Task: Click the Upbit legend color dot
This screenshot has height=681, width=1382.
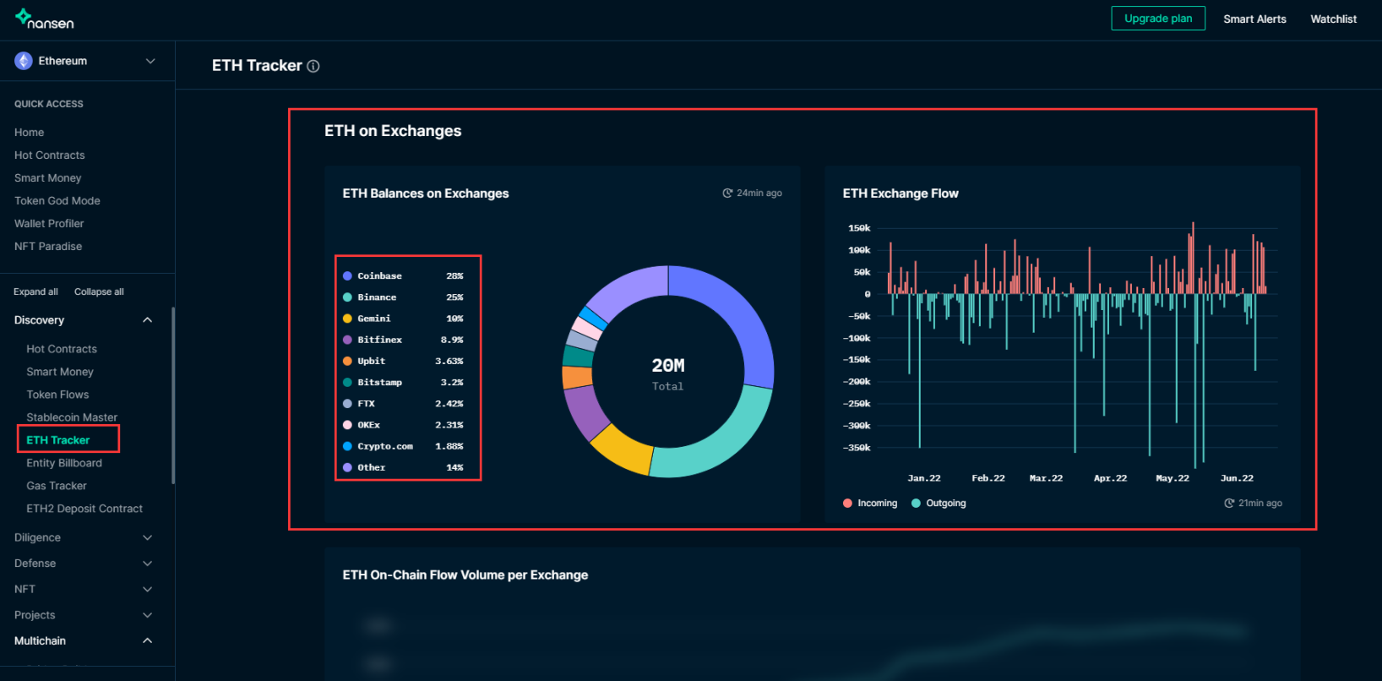Action: click(x=347, y=361)
